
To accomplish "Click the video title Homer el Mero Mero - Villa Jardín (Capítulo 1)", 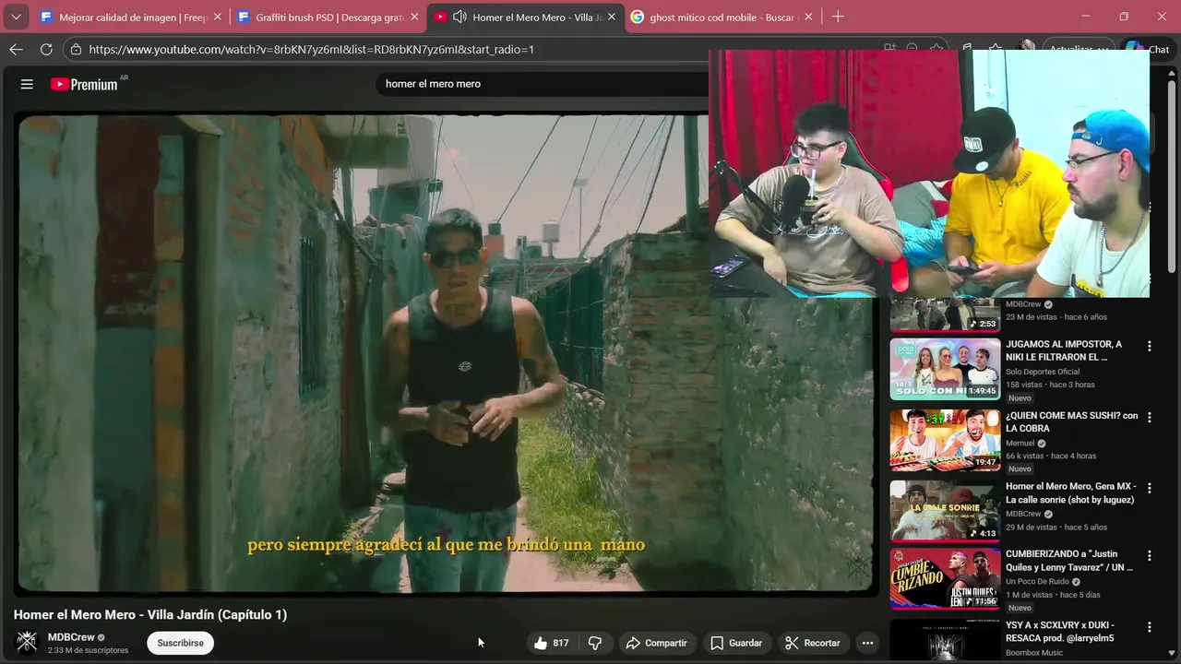I will tap(150, 614).
